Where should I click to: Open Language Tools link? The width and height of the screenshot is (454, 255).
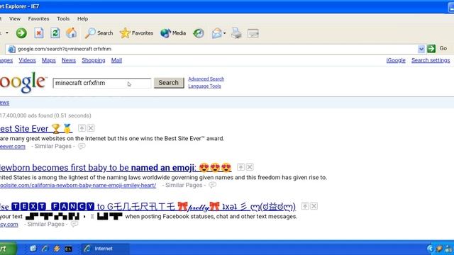[204, 86]
